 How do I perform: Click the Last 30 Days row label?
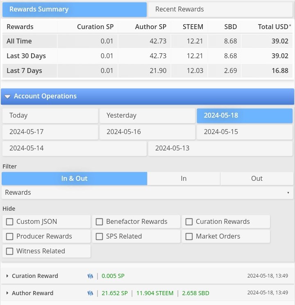pos(26,56)
